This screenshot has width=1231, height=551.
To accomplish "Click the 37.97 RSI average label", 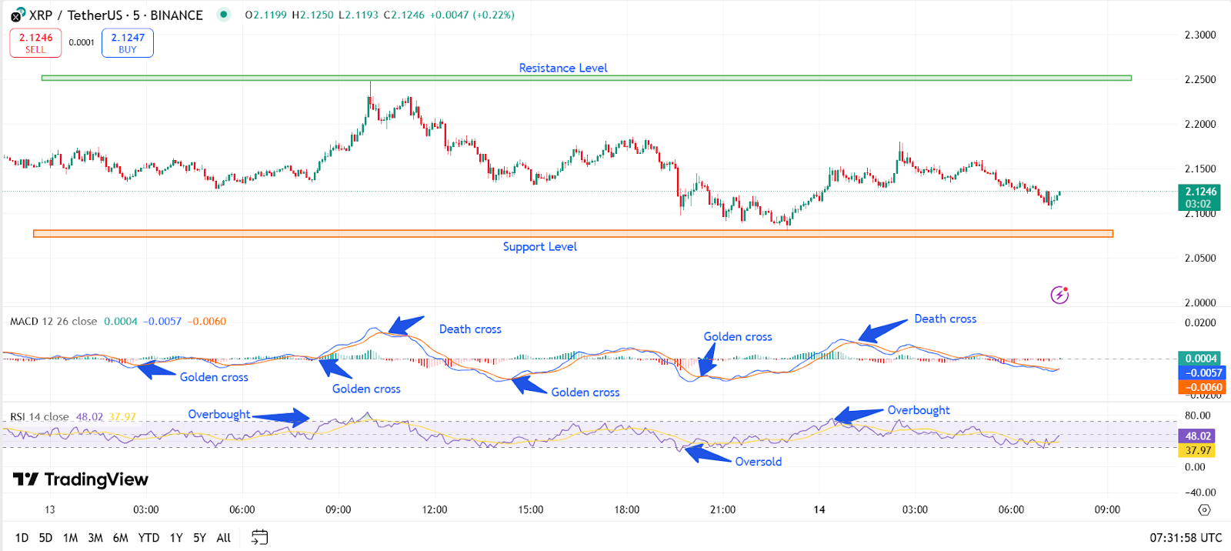I will point(1198,451).
